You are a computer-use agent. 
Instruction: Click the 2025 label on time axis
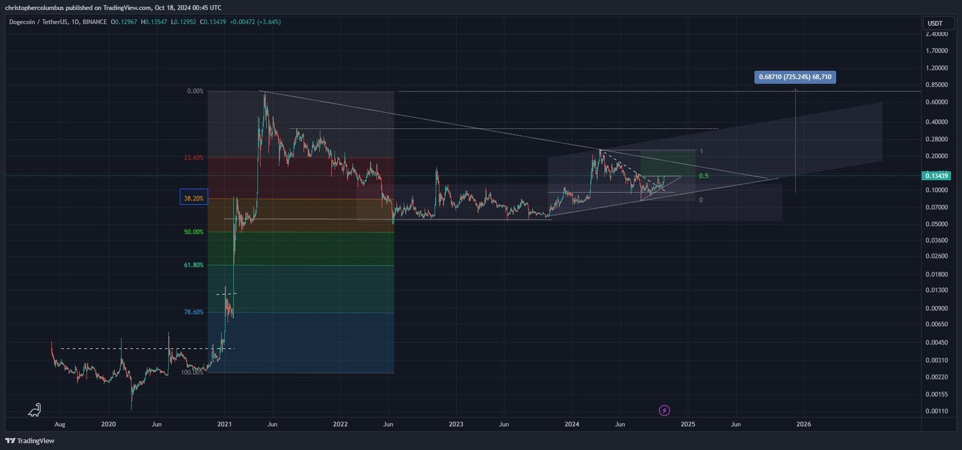click(688, 424)
